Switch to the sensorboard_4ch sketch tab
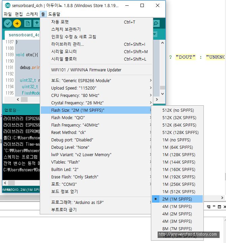The height and width of the screenshot is (243, 226). point(22,35)
